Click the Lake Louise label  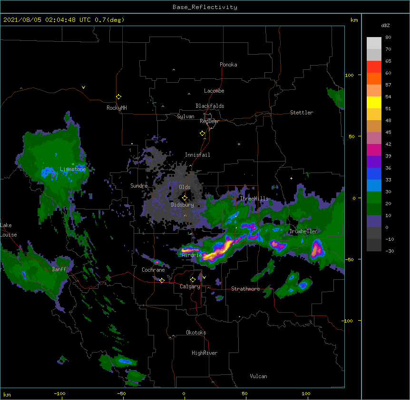pos(9,230)
